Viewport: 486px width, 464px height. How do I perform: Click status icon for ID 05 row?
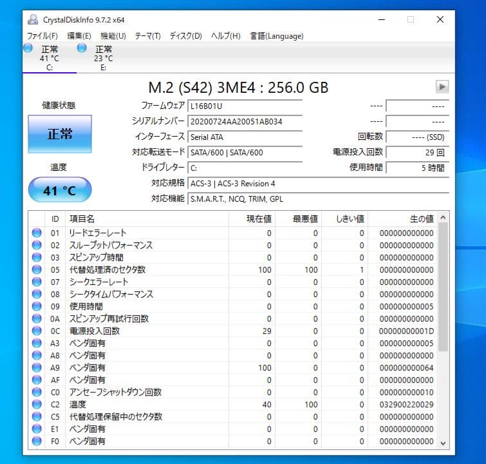[x=37, y=269]
